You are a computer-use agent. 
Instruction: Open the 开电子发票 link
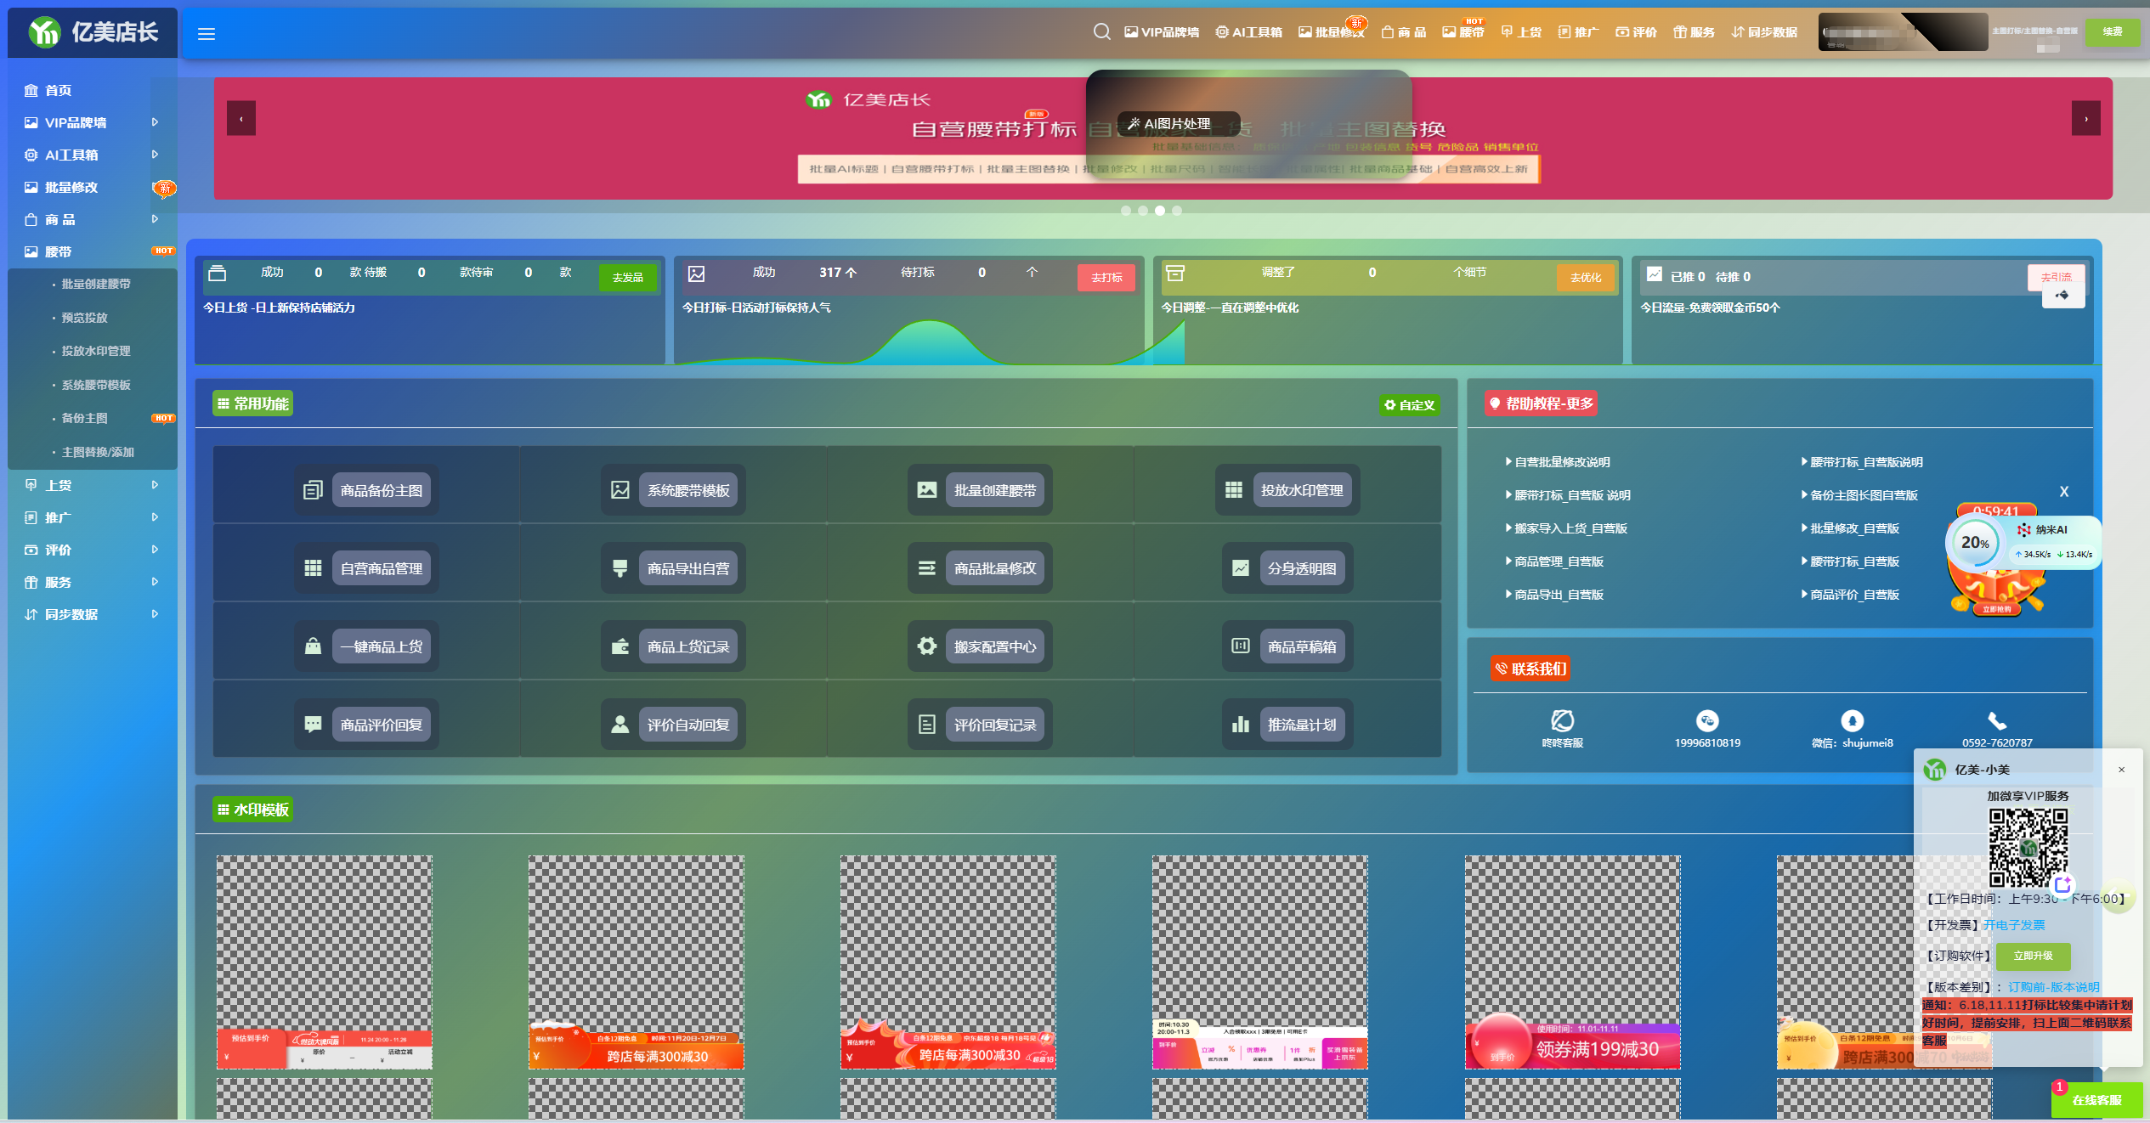[2014, 925]
